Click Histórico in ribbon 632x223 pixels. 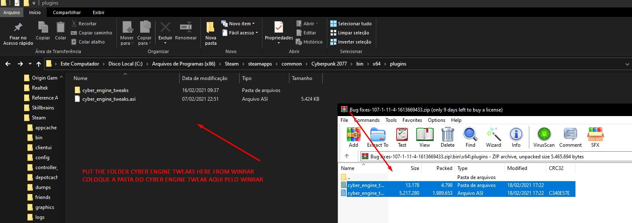click(309, 42)
